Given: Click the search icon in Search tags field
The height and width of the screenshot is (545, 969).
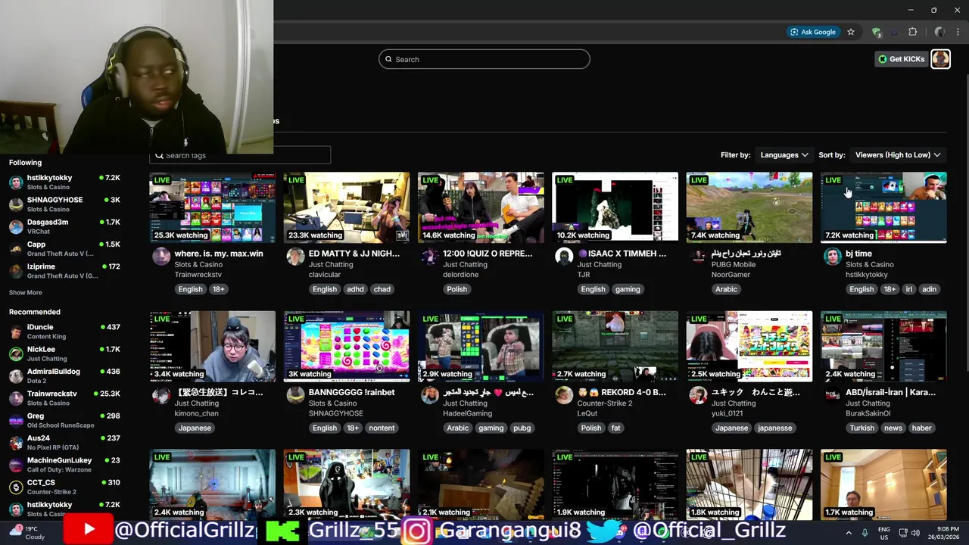Looking at the screenshot, I should click(x=159, y=155).
